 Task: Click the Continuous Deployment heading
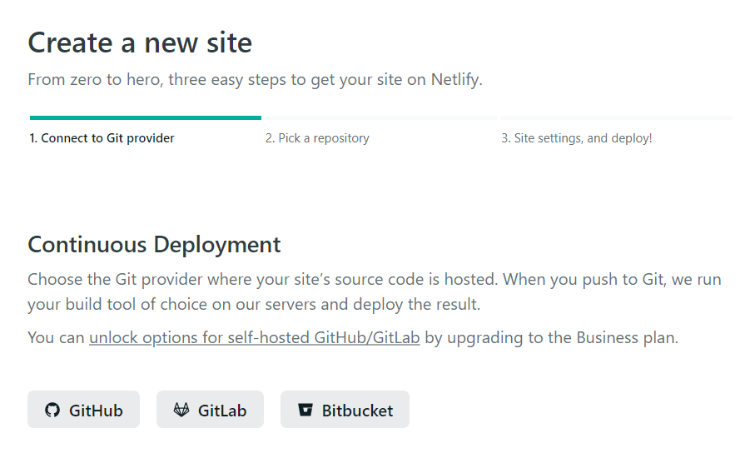click(154, 245)
